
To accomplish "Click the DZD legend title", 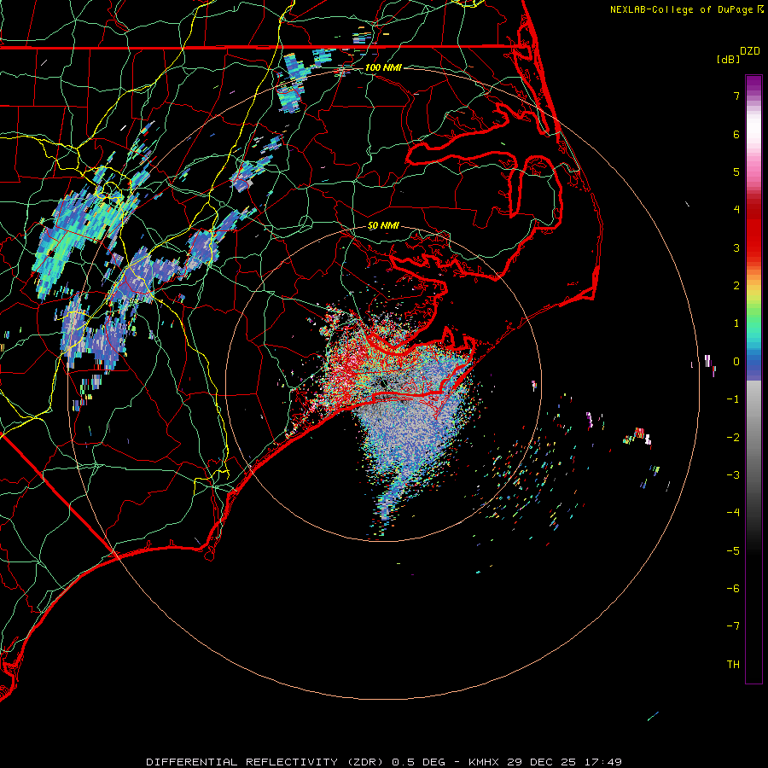I will click(x=750, y=51).
